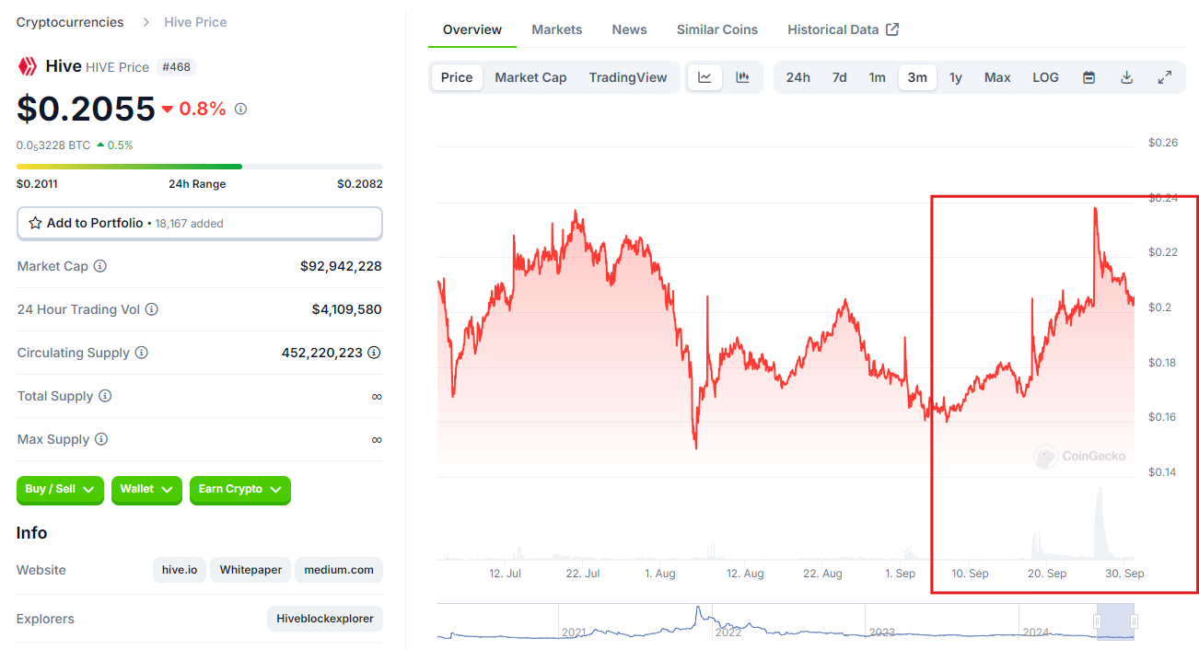Screen dimensions: 1199x650
Task: Click the #468 rank badge
Action: (x=176, y=67)
